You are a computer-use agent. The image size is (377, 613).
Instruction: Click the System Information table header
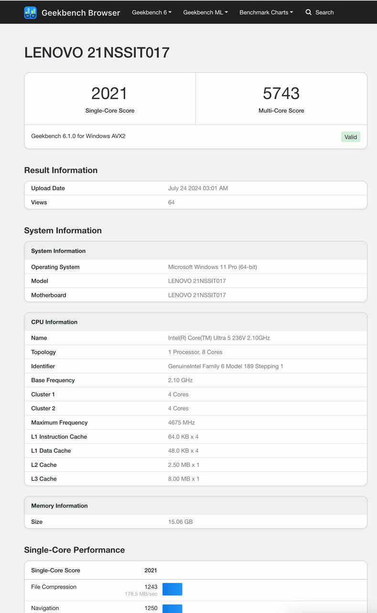tap(195, 251)
